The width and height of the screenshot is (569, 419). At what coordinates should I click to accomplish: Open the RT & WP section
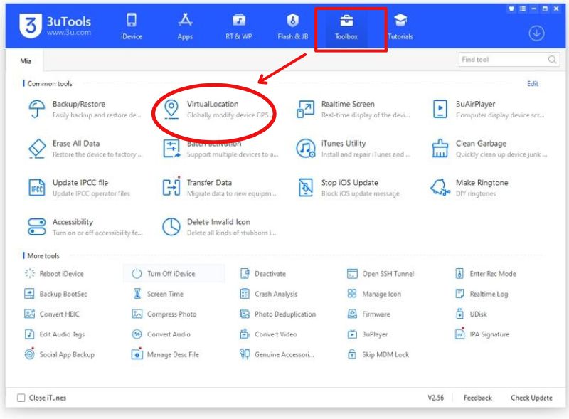tap(238, 26)
